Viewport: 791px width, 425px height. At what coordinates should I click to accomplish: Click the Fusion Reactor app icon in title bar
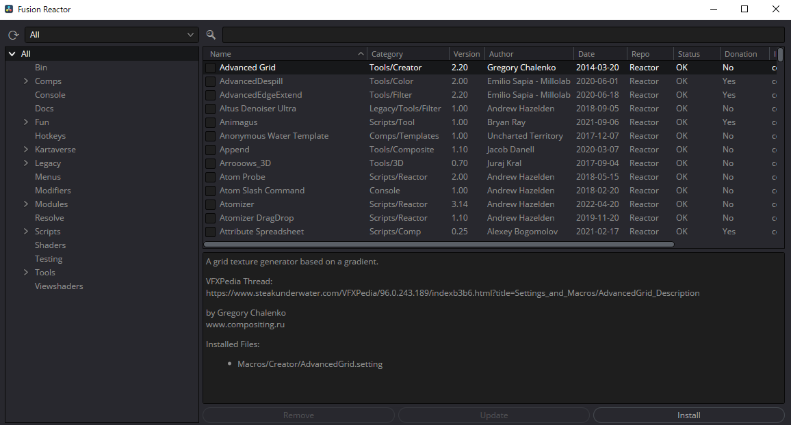tap(9, 9)
